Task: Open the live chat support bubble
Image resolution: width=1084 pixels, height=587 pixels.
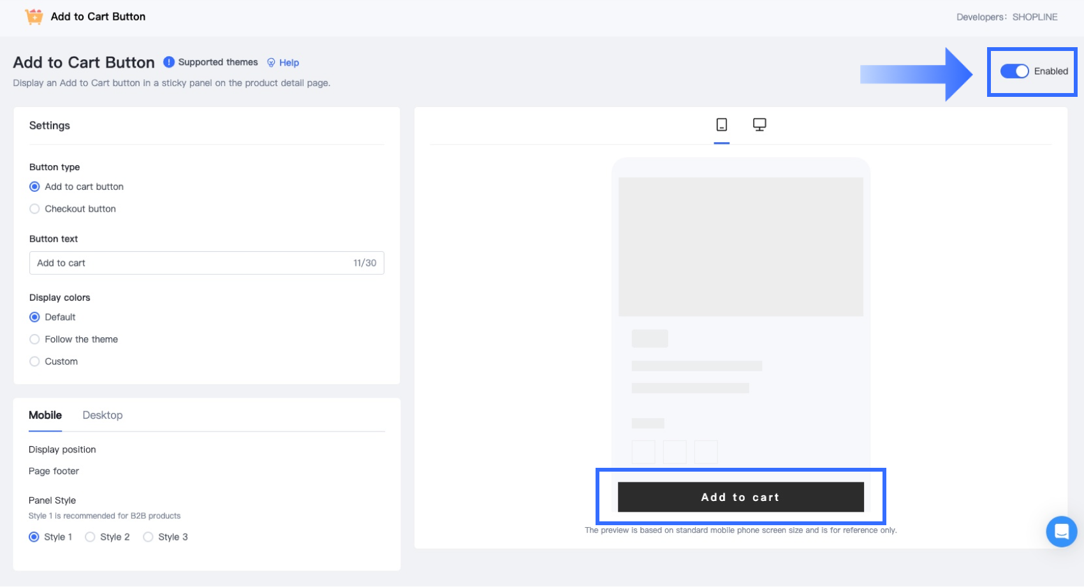Action: coord(1061,532)
